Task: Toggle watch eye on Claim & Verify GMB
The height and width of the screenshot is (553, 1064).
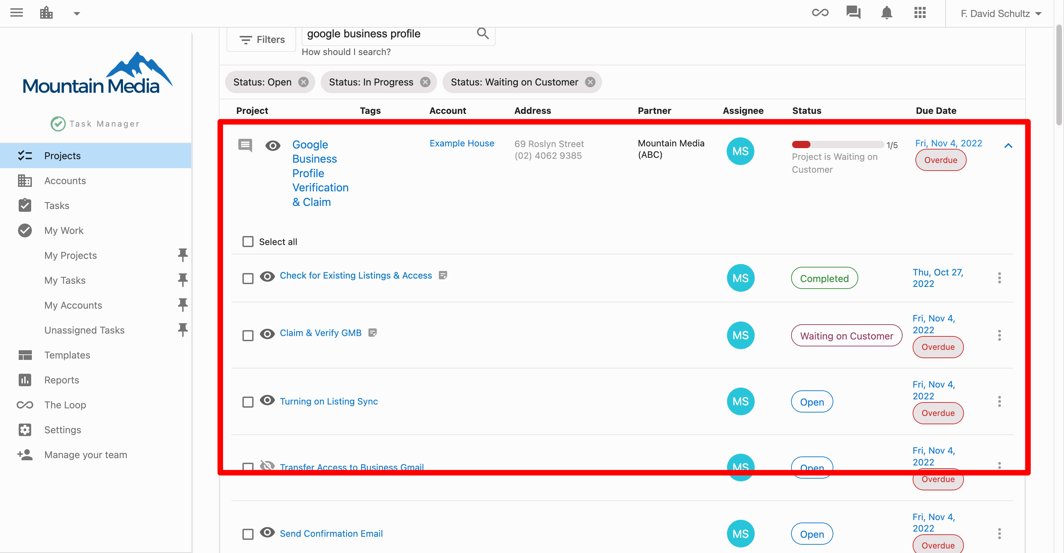Action: click(267, 334)
